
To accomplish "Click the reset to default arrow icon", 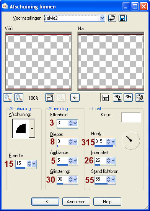I will pos(112,18).
